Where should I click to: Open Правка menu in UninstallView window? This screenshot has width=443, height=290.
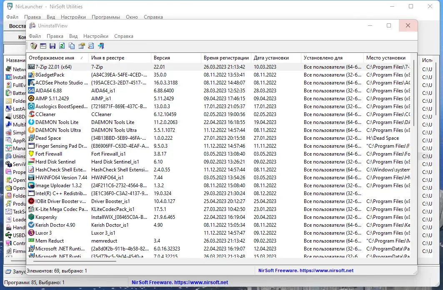55,36
